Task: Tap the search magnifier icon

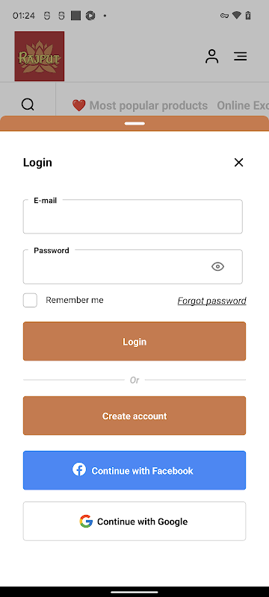Action: point(28,104)
